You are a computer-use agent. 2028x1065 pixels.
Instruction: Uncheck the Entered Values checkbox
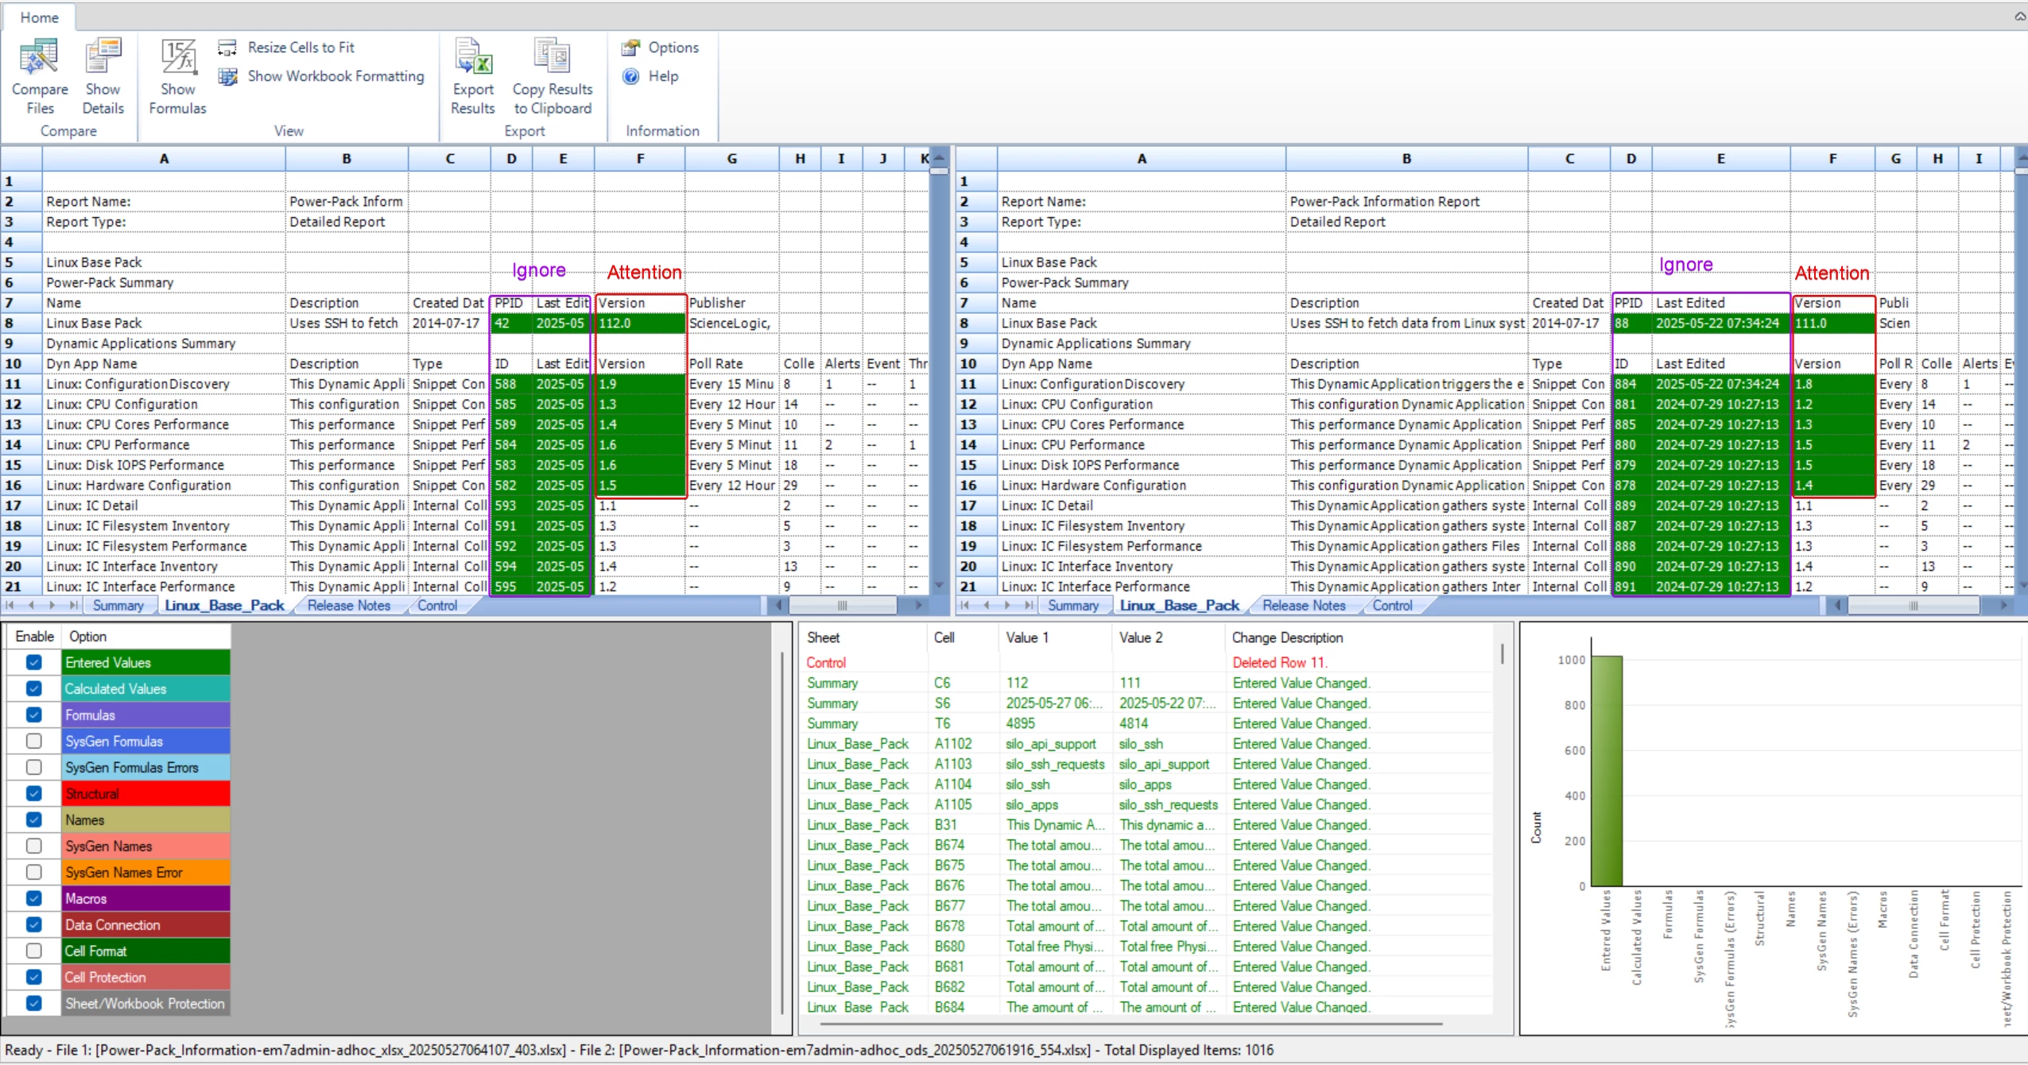[x=33, y=662]
